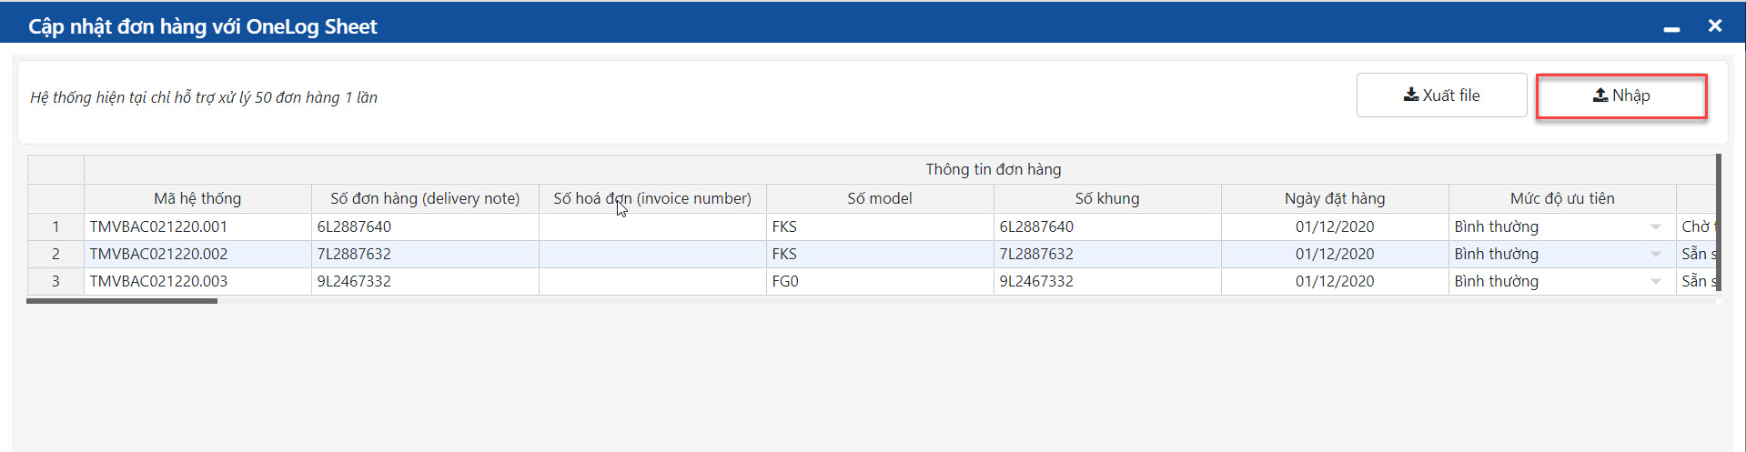Click order date 01/12/2020 in row 1

coord(1335,226)
